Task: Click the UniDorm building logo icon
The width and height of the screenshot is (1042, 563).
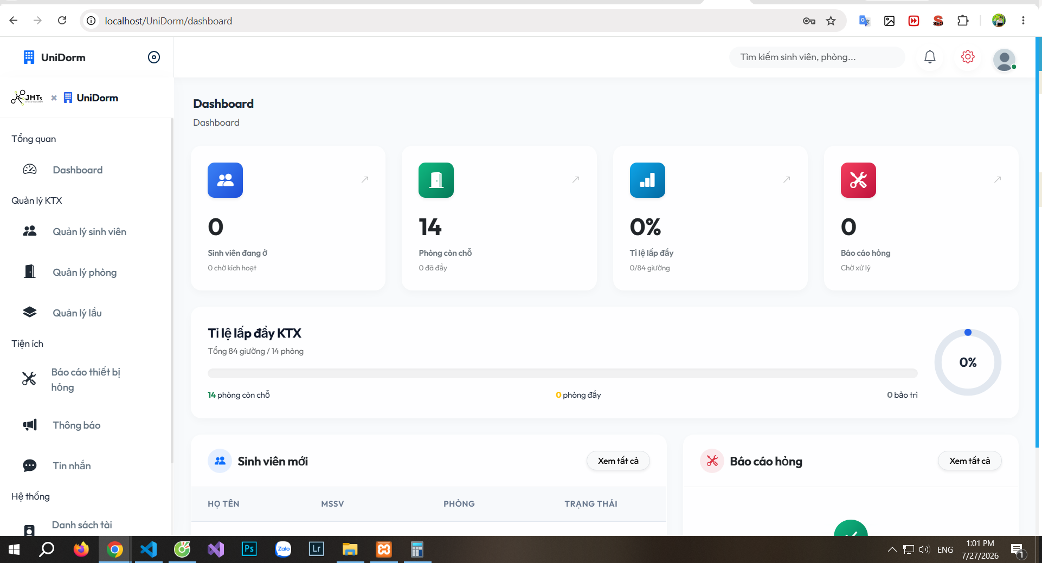Action: tap(29, 57)
